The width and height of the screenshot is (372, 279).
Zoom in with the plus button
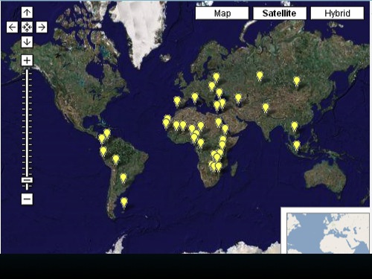pos(27,60)
